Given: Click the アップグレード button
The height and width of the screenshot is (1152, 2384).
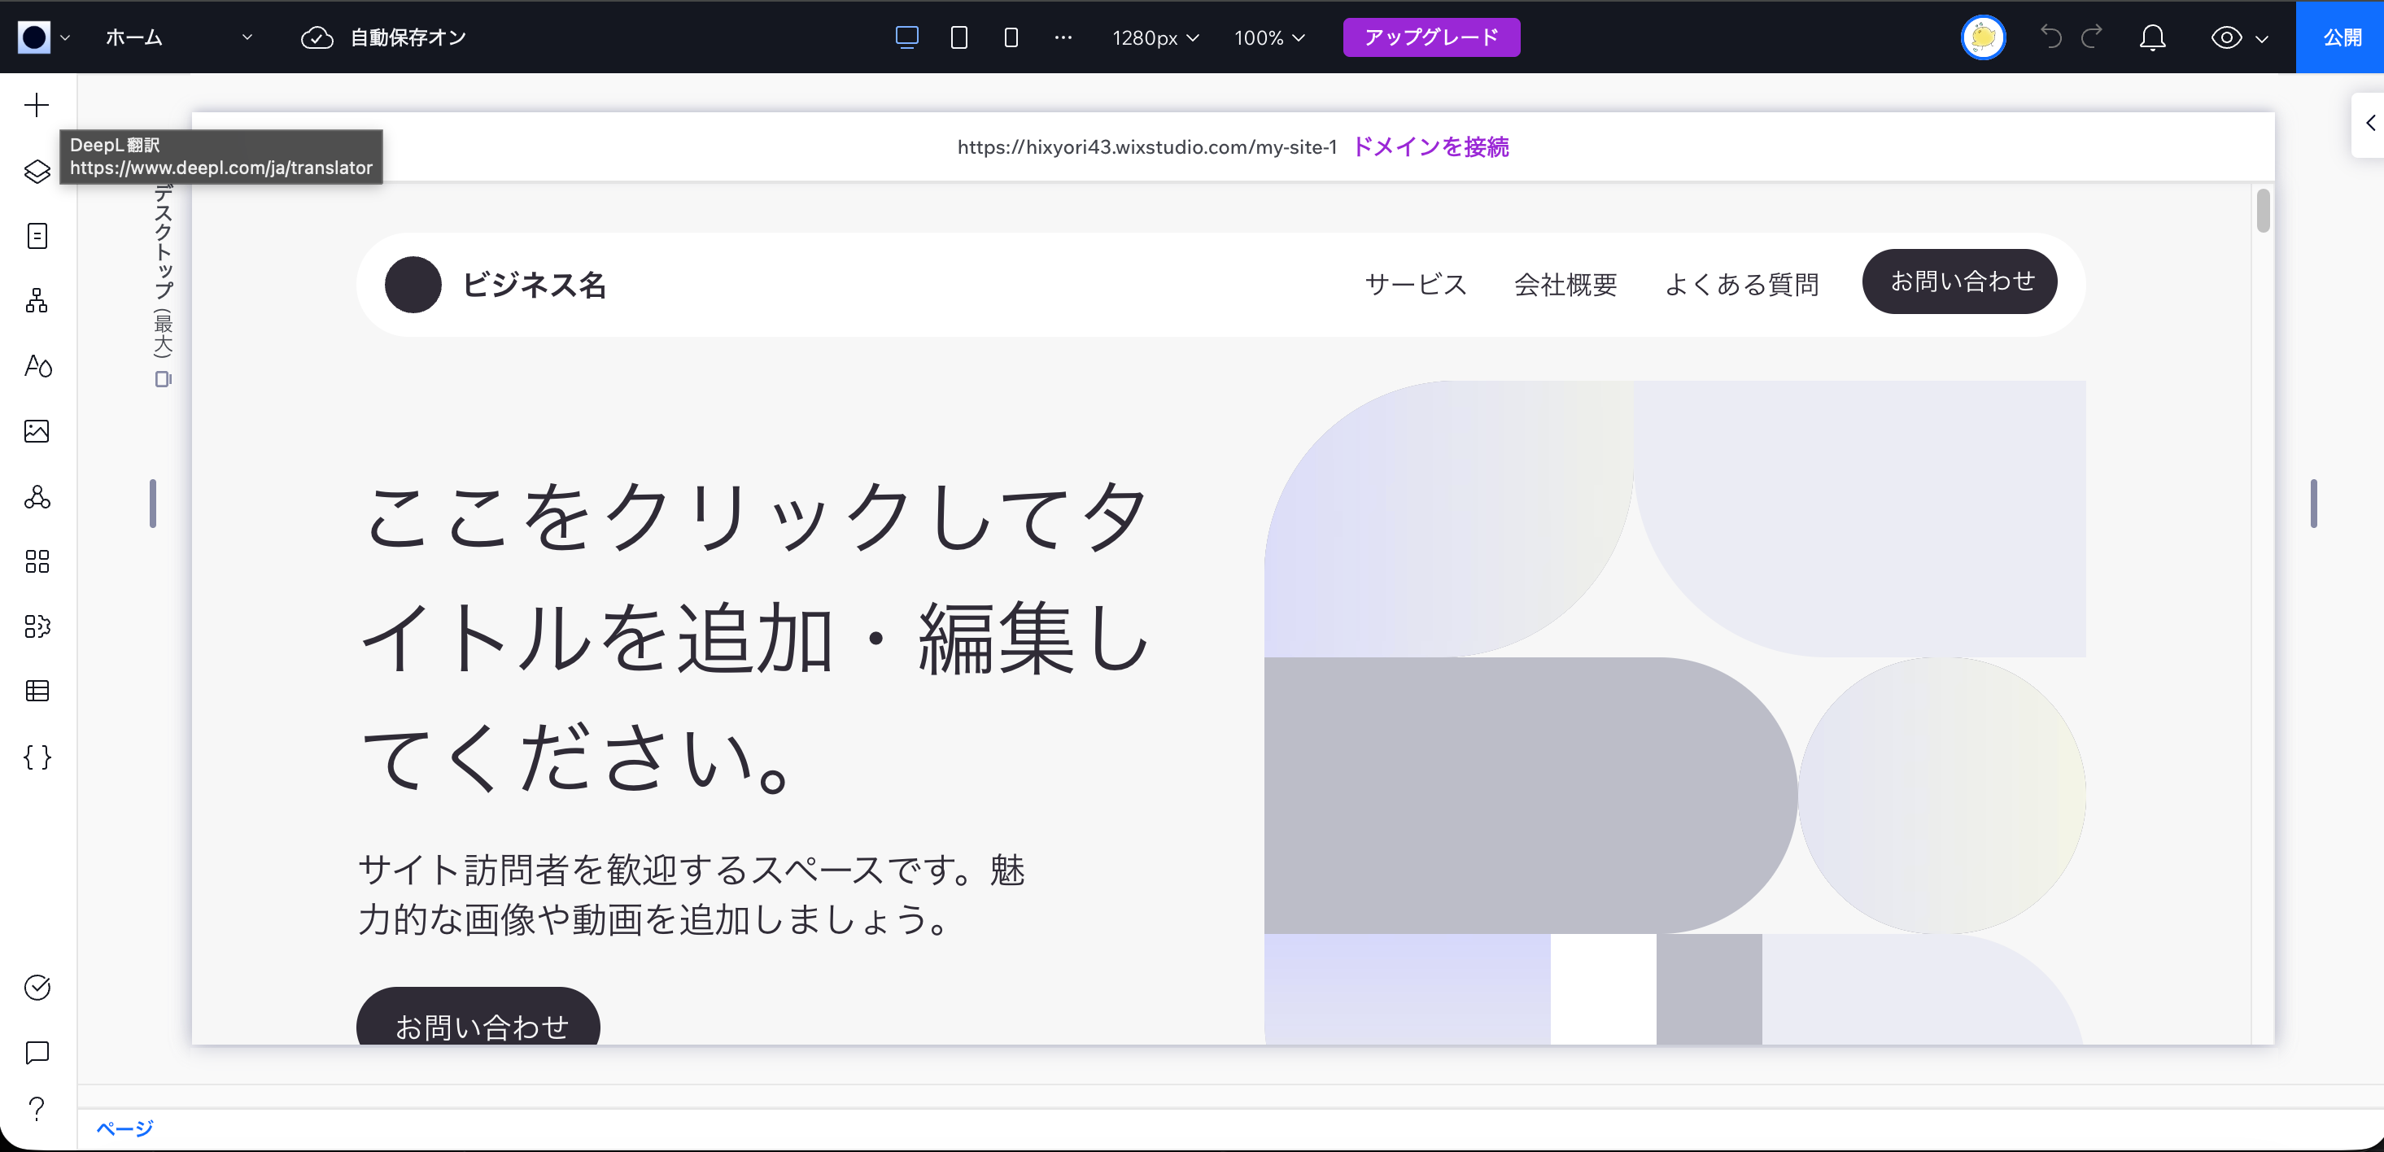Looking at the screenshot, I should click(1430, 37).
